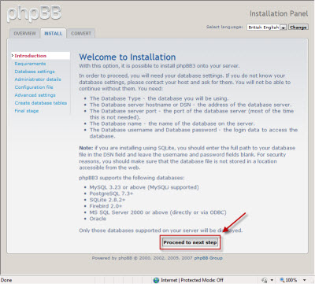Open the Overview tab
This screenshot has width=315, height=284.
[x=24, y=34]
